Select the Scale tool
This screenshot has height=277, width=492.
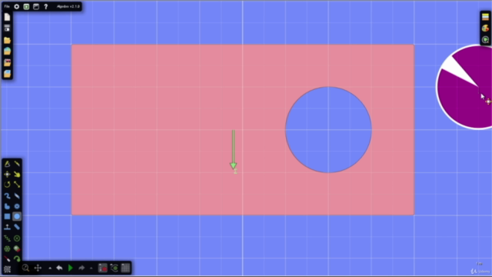tap(17, 185)
